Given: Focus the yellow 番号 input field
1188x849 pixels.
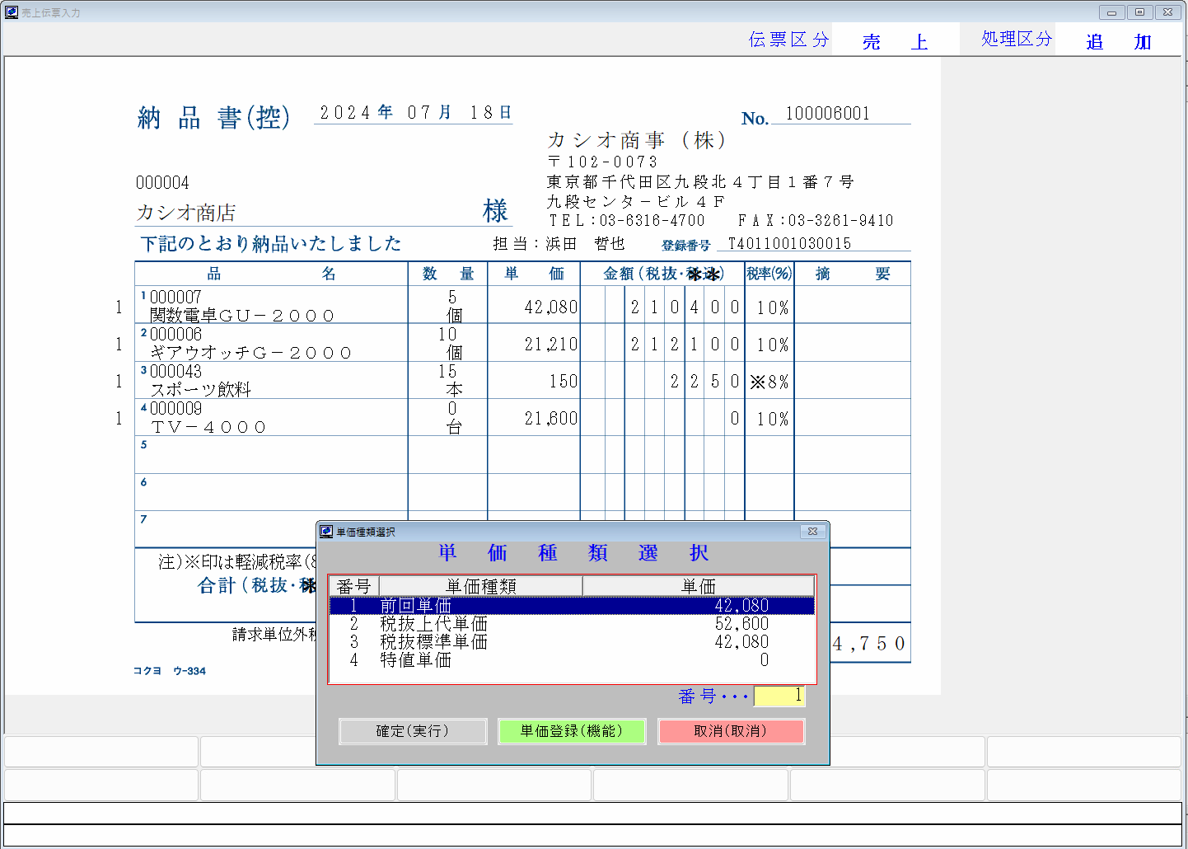Looking at the screenshot, I should [779, 696].
